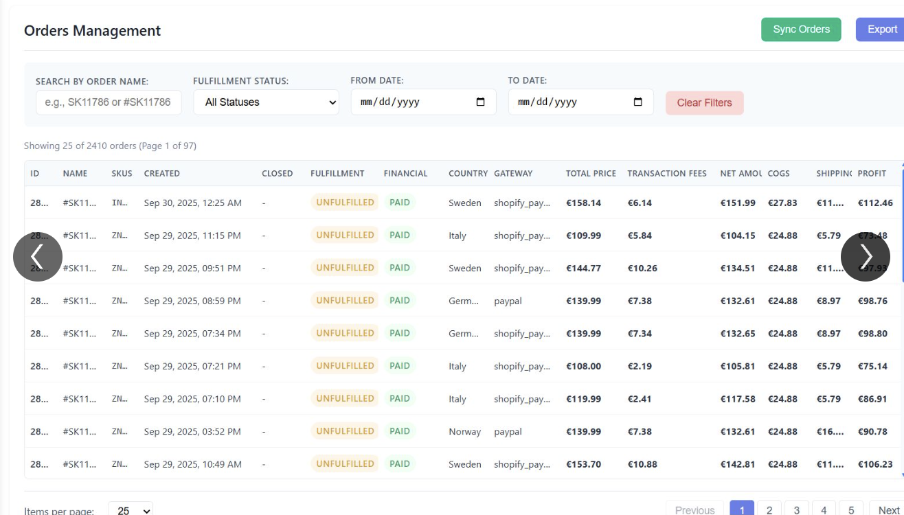Focus the Search by Order Name field
Image resolution: width=904 pixels, height=515 pixels.
[109, 102]
